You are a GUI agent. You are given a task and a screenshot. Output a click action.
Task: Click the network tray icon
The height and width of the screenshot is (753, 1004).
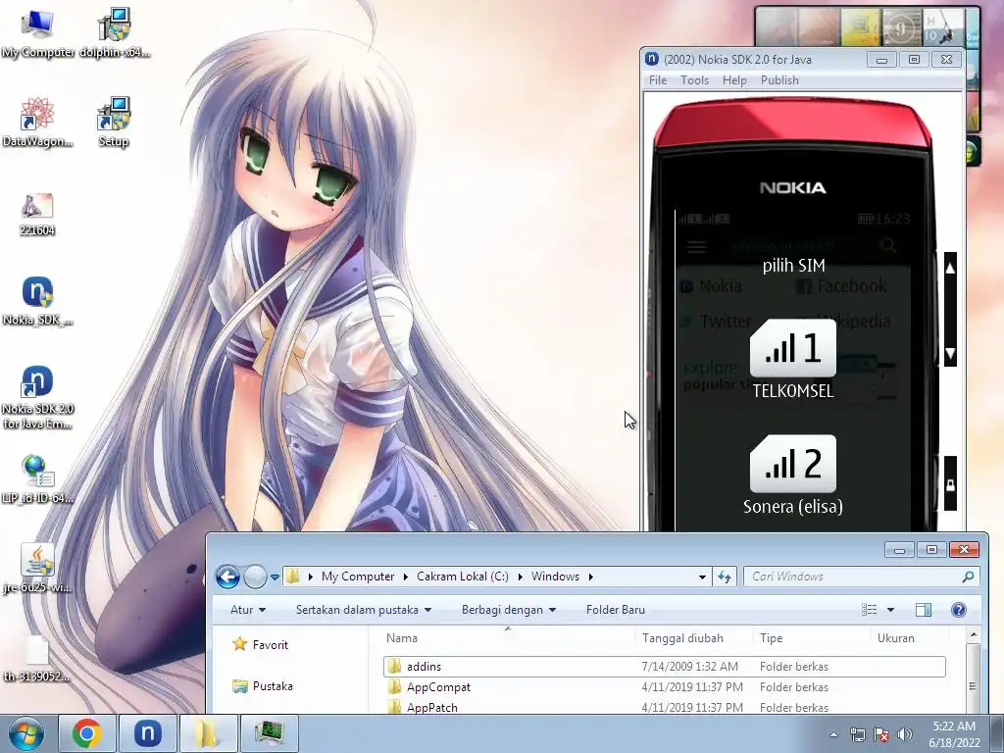[x=857, y=734]
